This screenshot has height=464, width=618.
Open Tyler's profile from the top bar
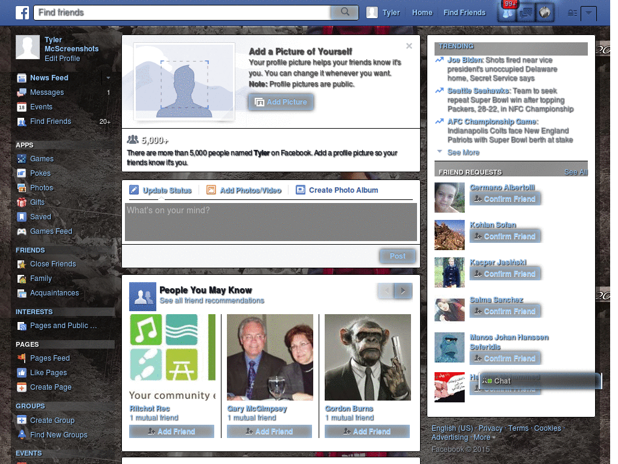click(x=383, y=13)
